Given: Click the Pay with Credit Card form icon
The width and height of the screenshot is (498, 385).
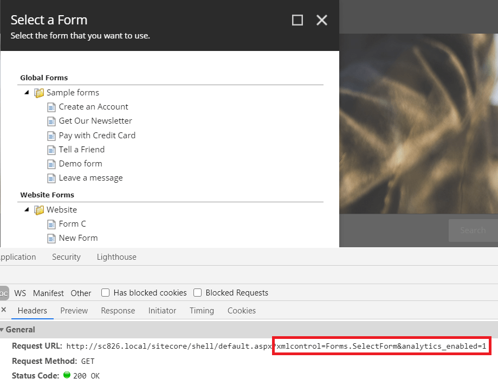Looking at the screenshot, I should (51, 136).
